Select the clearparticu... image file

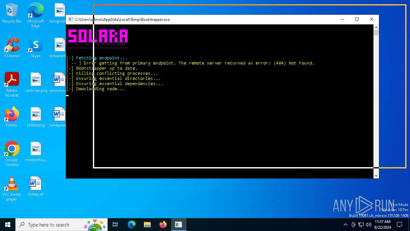coord(36,152)
